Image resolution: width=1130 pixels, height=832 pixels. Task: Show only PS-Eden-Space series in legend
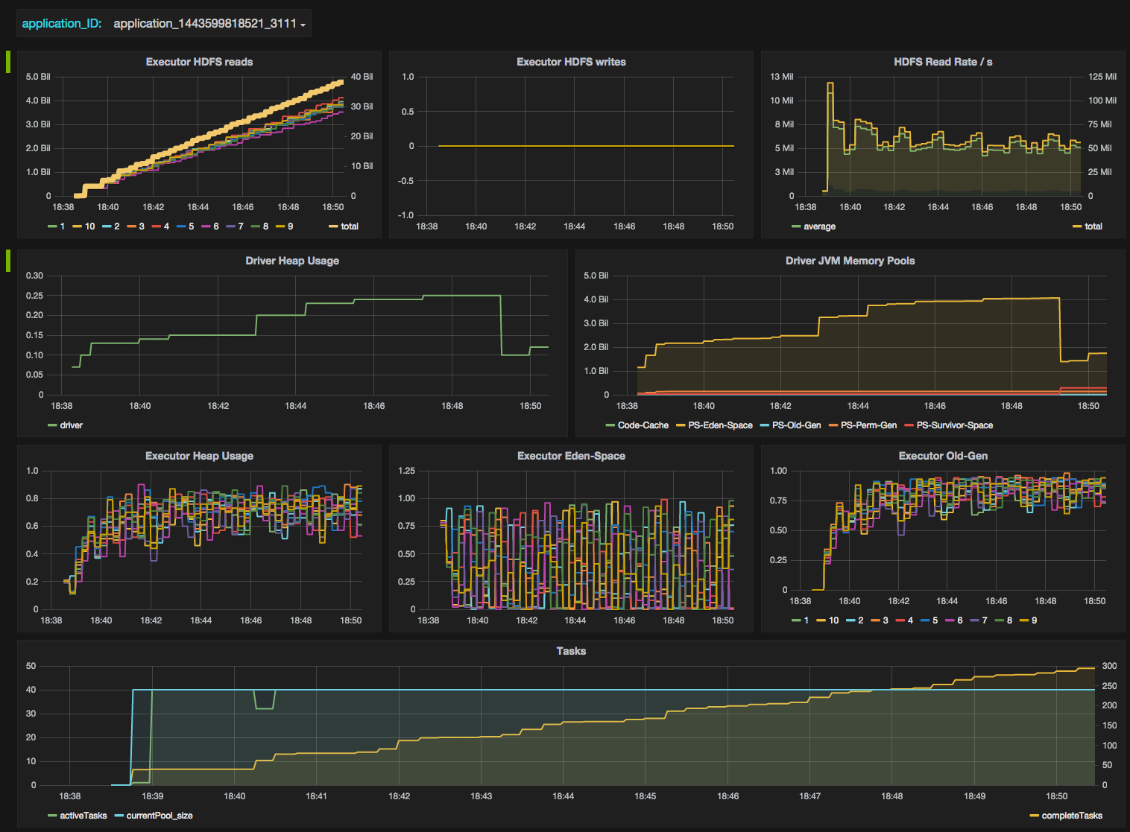(720, 425)
